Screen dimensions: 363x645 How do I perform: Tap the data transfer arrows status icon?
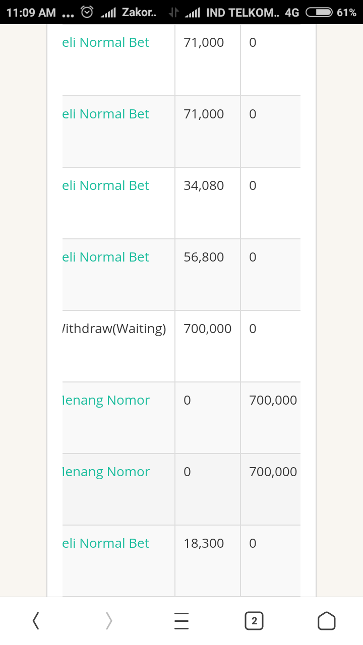click(174, 13)
